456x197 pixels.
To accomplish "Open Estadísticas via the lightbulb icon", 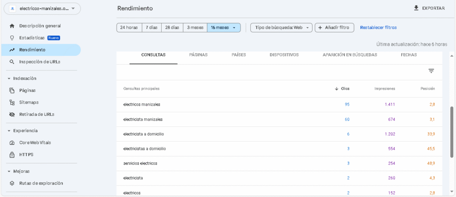I will click(12, 38).
